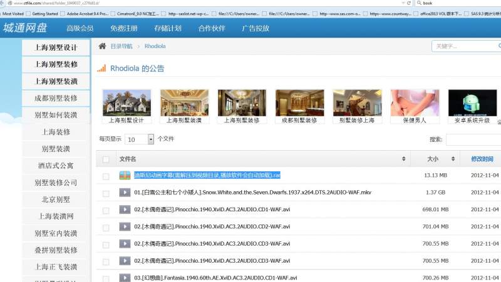Open sidebar link 北京别墅

56,199
